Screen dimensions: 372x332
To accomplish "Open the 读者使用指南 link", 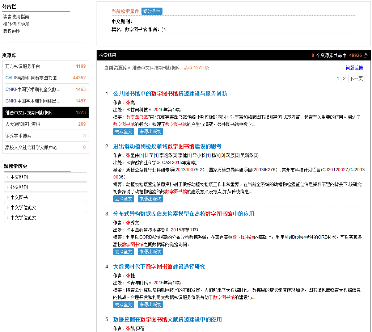I will click(16, 17).
